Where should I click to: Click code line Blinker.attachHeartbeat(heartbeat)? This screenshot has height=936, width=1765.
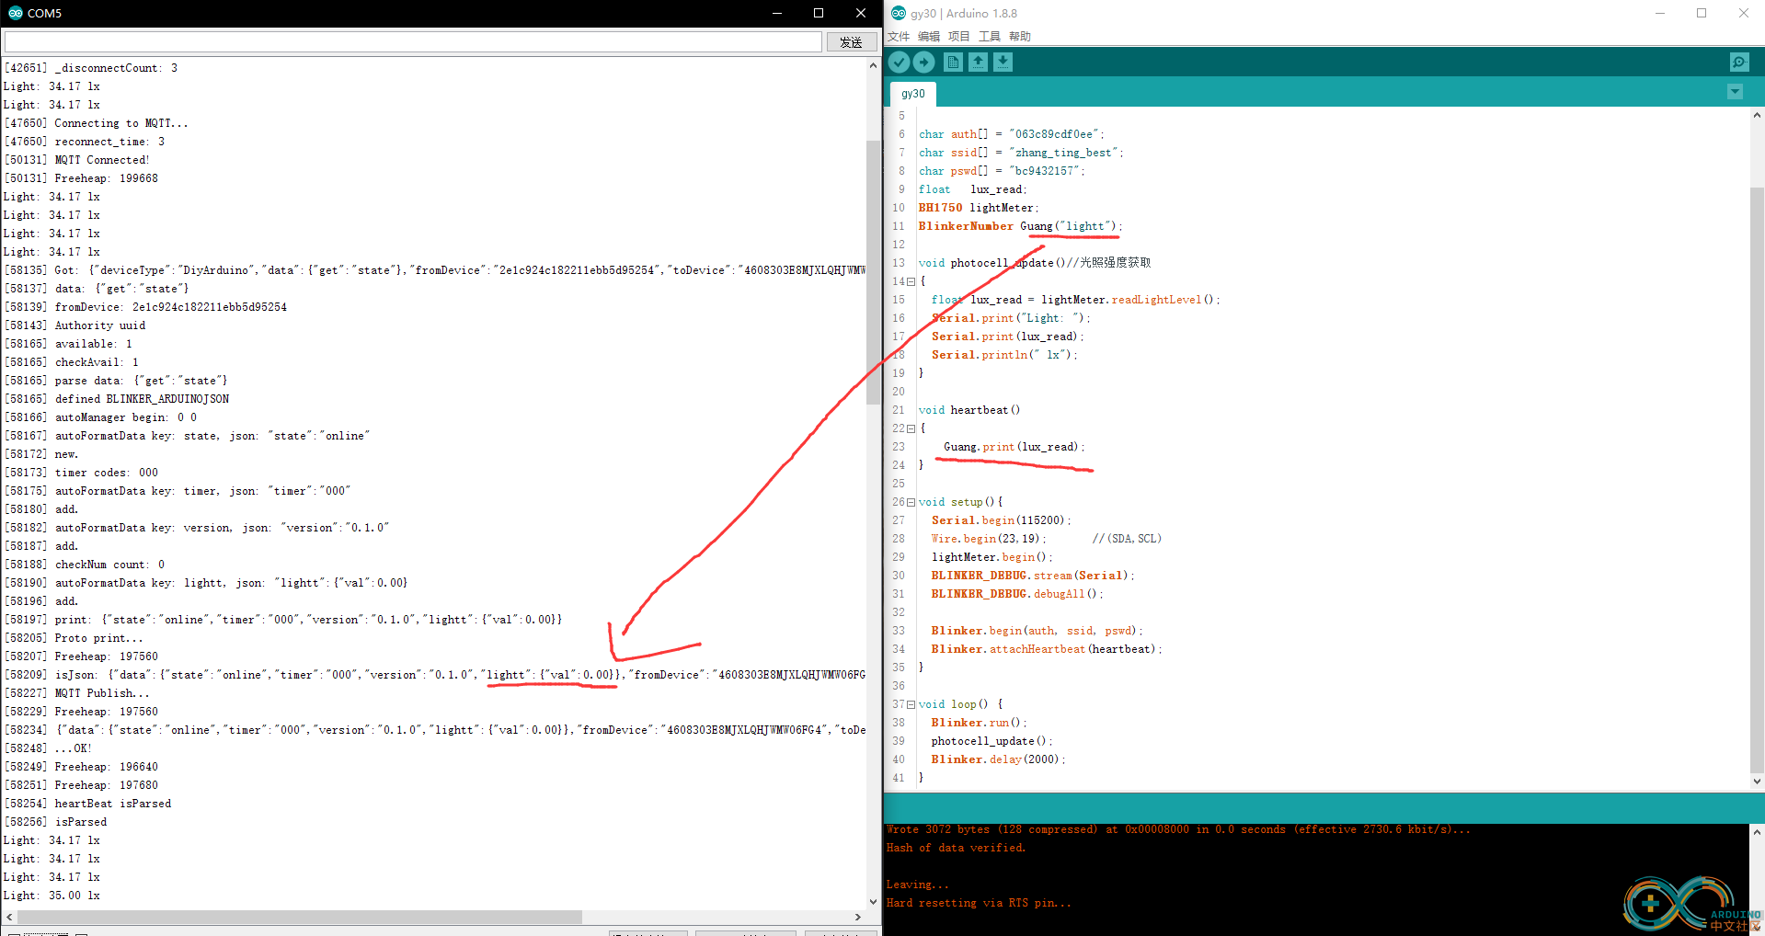coord(1047,649)
